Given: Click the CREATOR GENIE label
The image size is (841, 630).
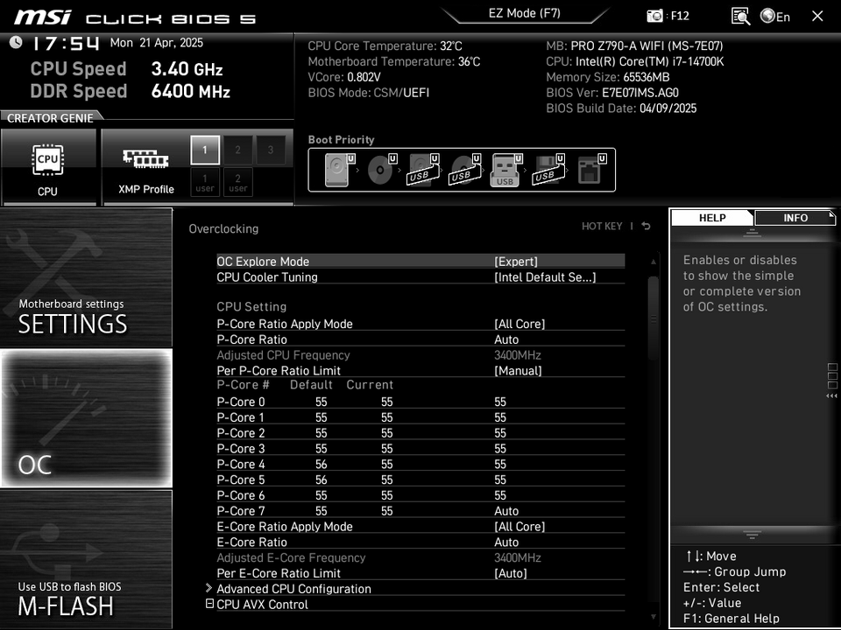Looking at the screenshot, I should 50,118.
